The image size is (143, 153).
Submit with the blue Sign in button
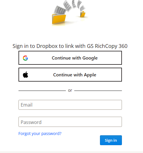click(x=111, y=140)
